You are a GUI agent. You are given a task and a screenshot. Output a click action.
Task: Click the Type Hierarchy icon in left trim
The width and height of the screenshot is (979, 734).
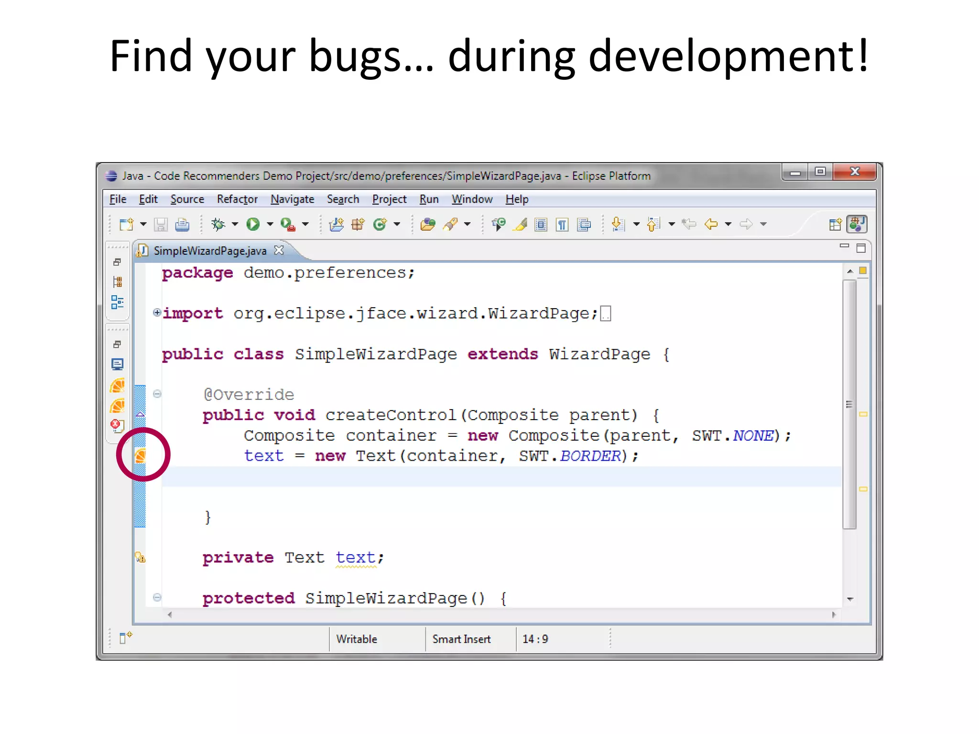point(118,282)
